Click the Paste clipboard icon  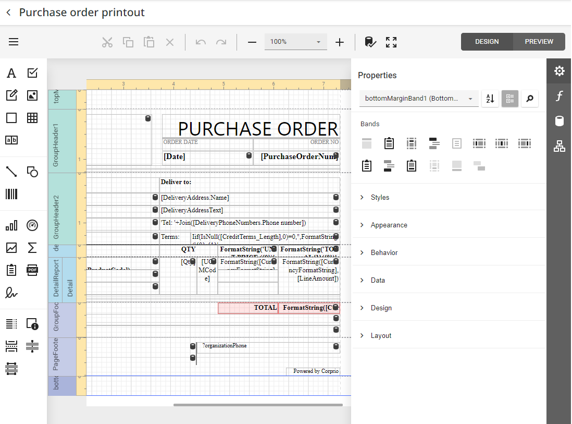pos(149,42)
